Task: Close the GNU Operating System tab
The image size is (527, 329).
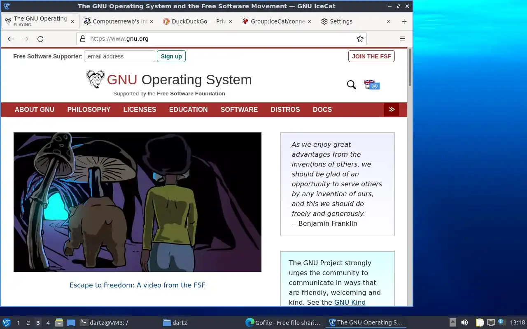Action: point(72,21)
